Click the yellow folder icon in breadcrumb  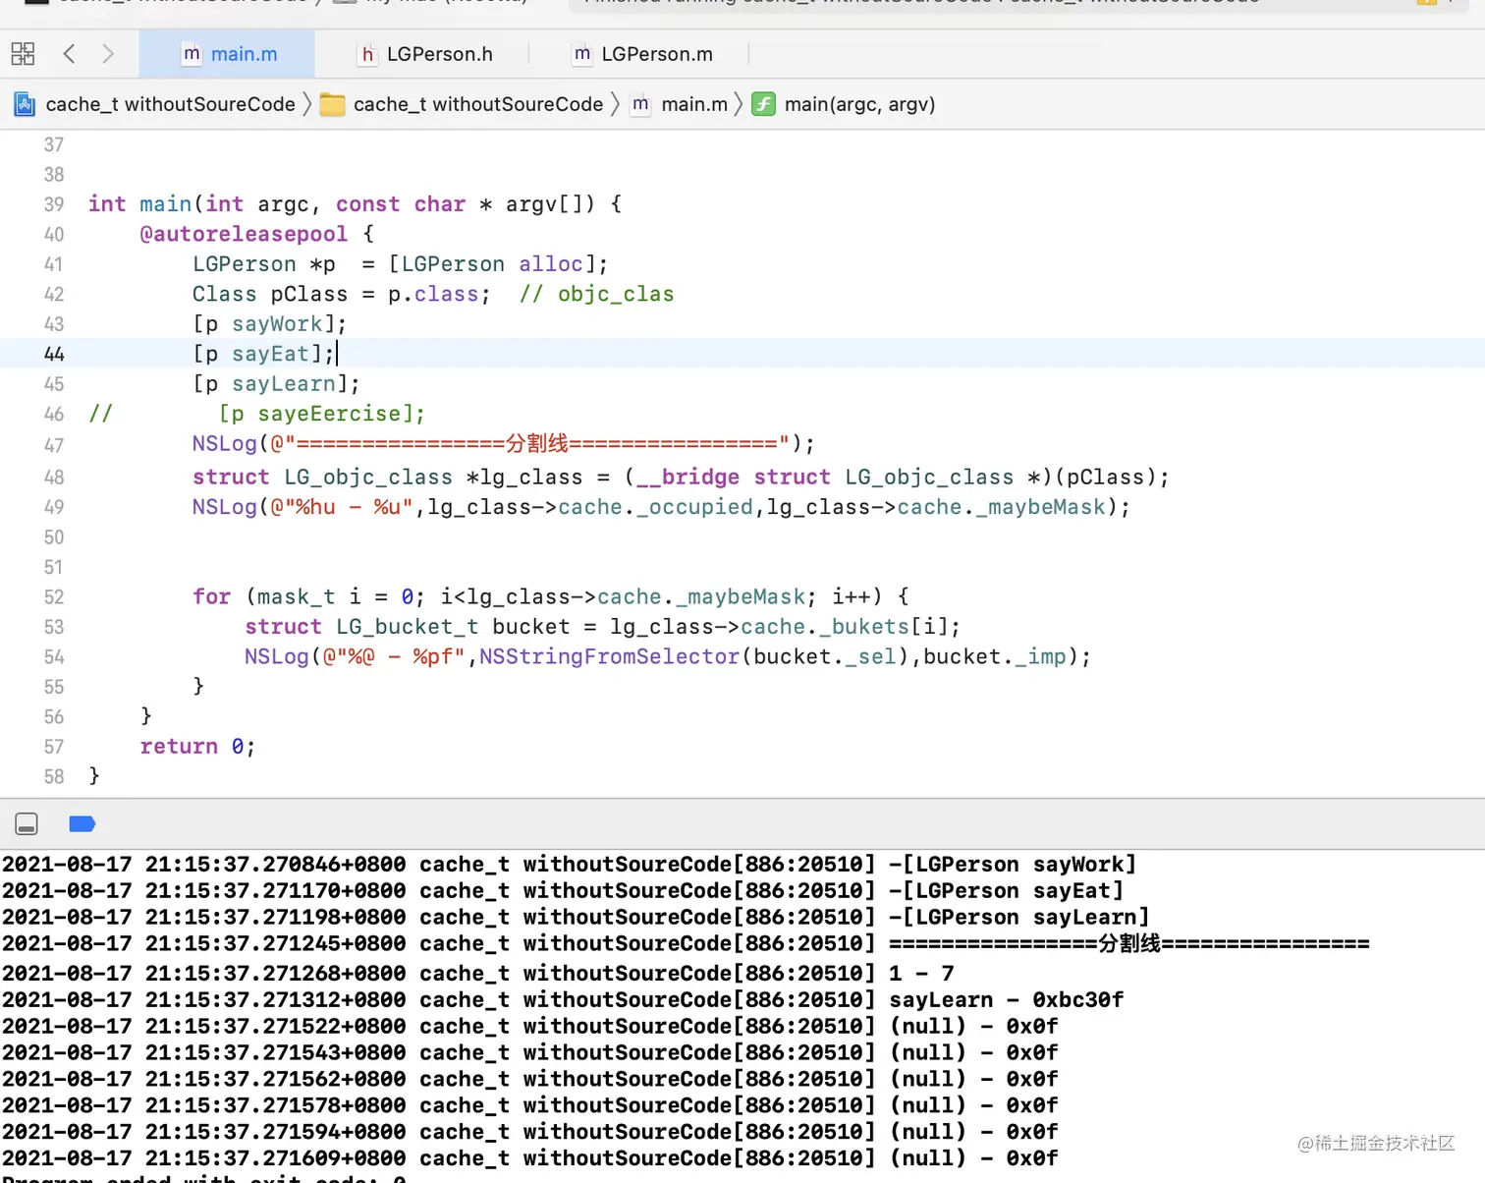tap(333, 104)
